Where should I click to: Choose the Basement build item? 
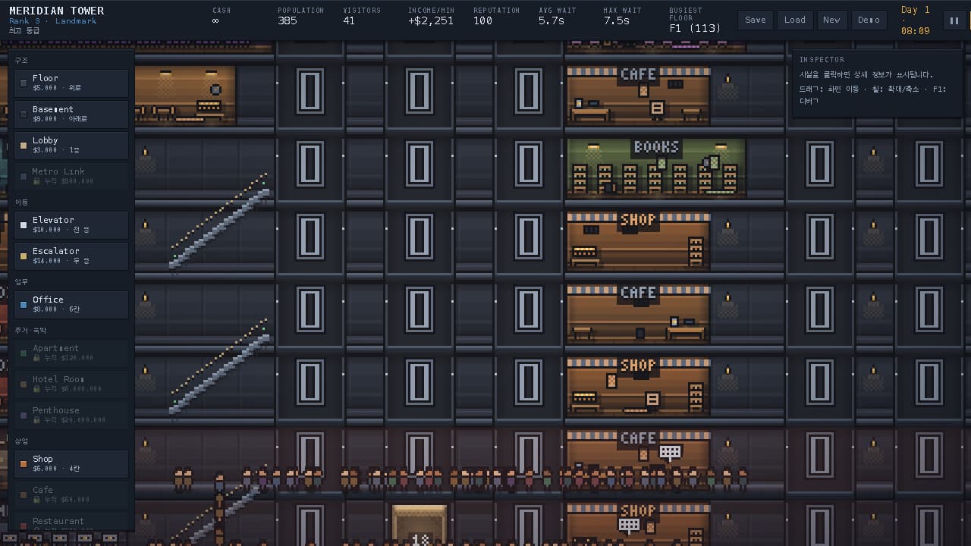[x=71, y=114]
